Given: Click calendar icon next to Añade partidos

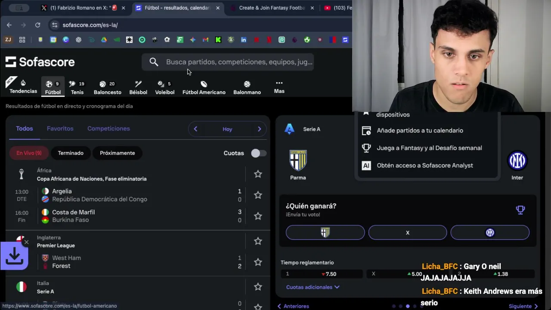Looking at the screenshot, I should click(366, 130).
